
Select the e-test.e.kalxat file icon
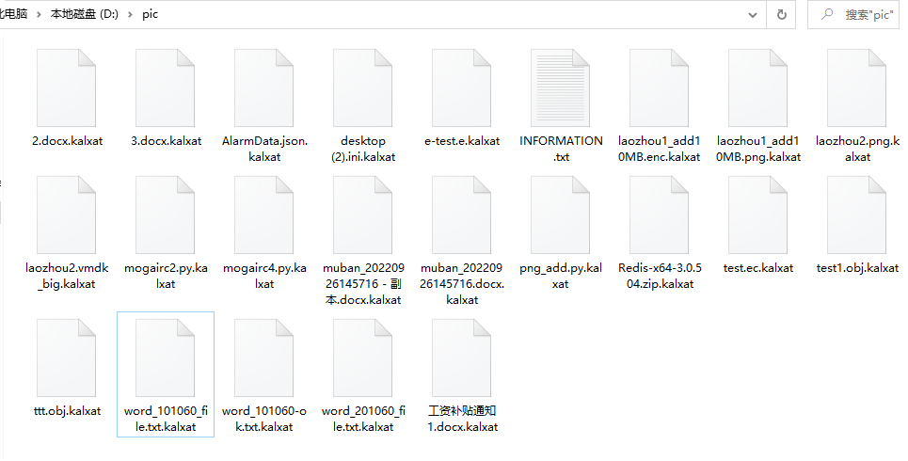pyautogui.click(x=462, y=88)
